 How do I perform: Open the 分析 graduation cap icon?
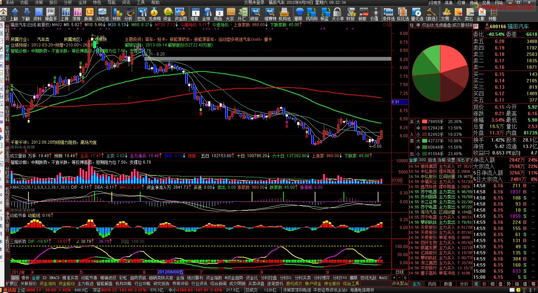[x=128, y=14]
